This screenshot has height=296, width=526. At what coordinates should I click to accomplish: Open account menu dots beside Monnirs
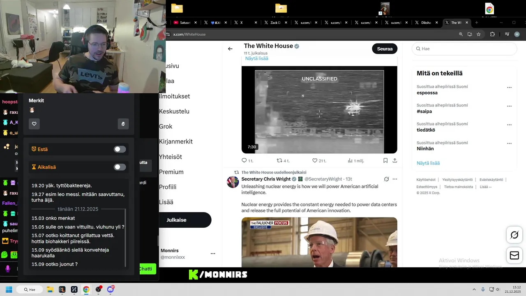click(x=213, y=254)
